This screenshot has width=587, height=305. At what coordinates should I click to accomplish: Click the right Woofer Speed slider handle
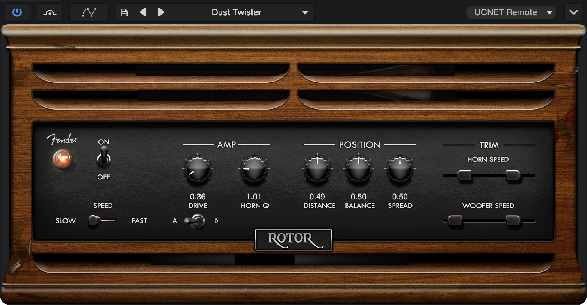513,221
